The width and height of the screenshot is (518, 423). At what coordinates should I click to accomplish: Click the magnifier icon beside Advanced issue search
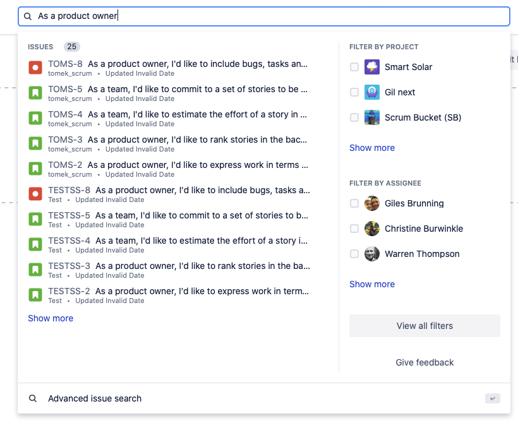click(x=33, y=398)
